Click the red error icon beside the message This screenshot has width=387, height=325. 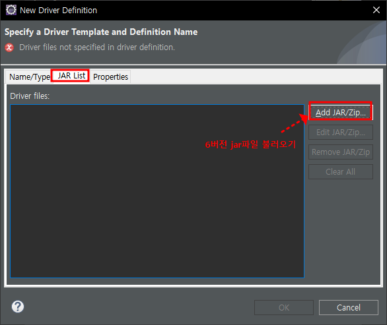[9, 47]
